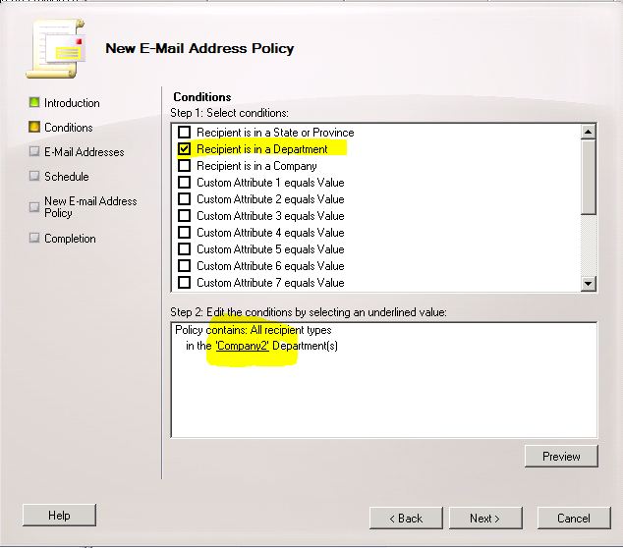The width and height of the screenshot is (623, 548).
Task: Check Recipient is in a Company
Action: coord(184,166)
